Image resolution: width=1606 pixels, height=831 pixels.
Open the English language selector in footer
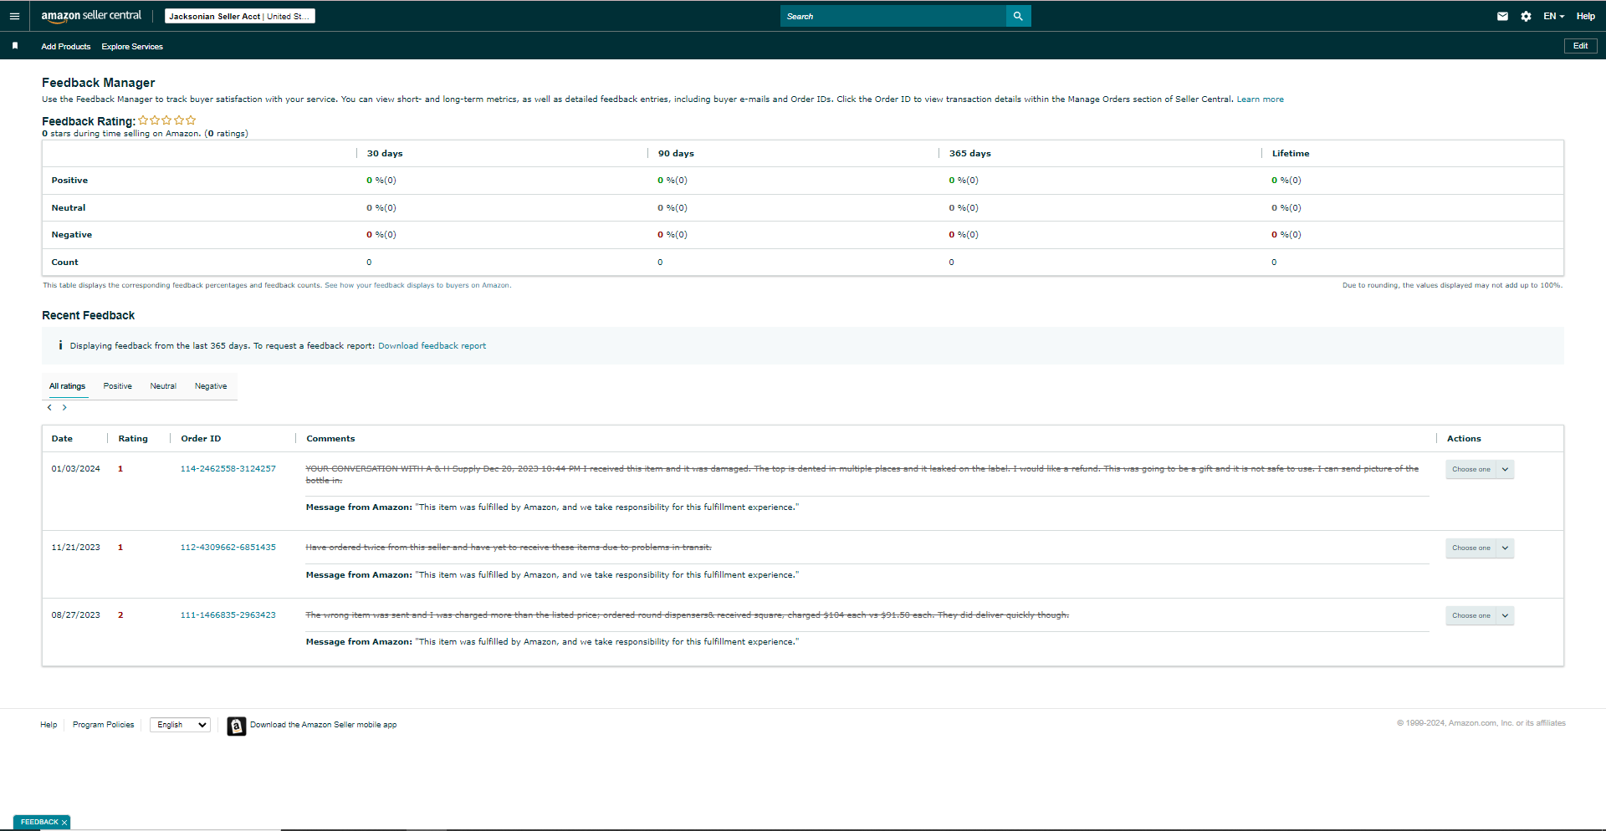pos(180,725)
